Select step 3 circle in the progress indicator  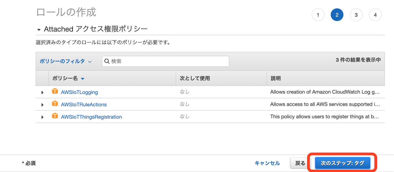pos(356,15)
